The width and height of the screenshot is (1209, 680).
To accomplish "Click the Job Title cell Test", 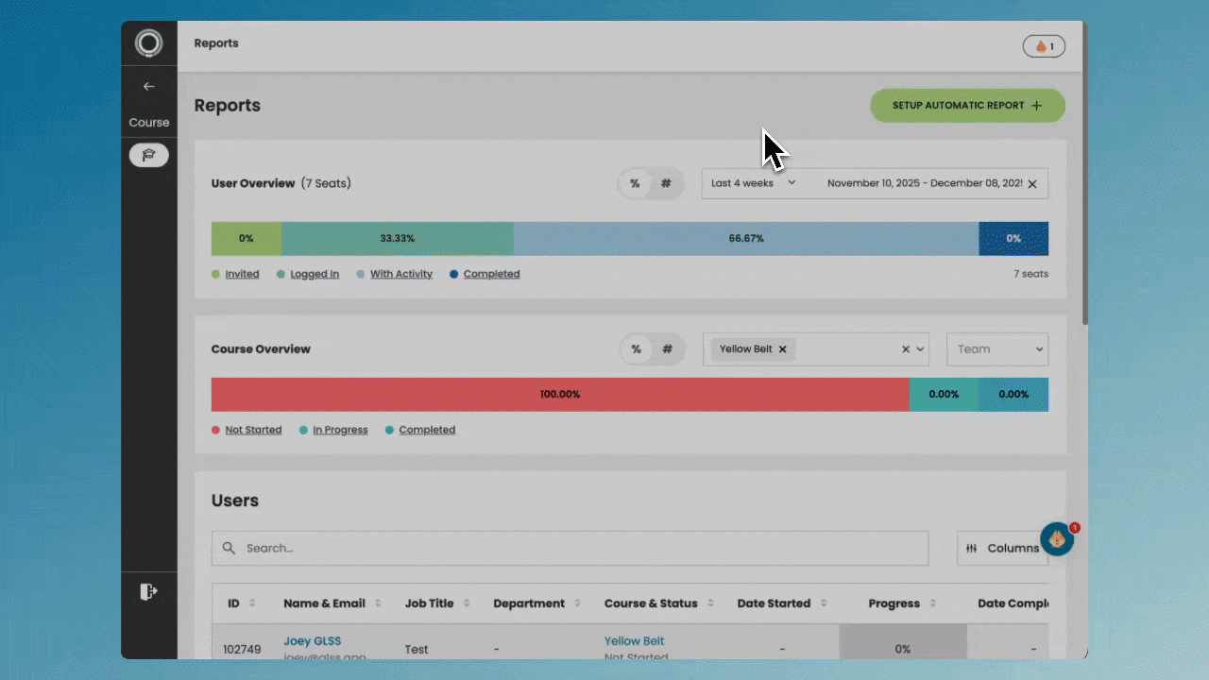I will click(417, 650).
